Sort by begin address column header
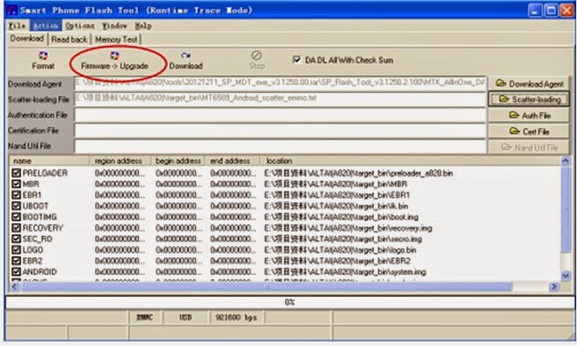The height and width of the screenshot is (346, 577). [178, 161]
